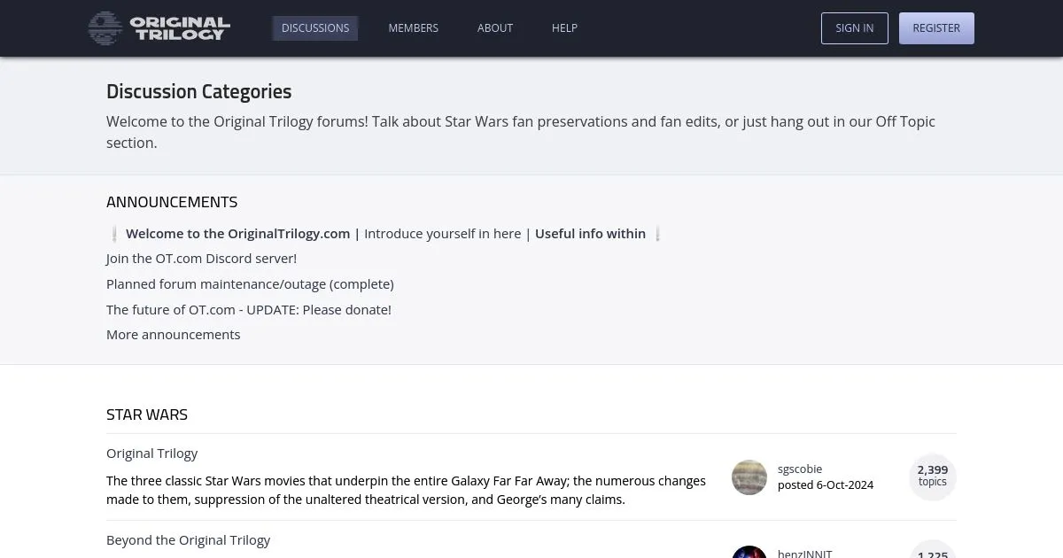Screen dimensions: 1063x558
Task: Open "The future of OT.com" donation update
Action: [x=249, y=310]
